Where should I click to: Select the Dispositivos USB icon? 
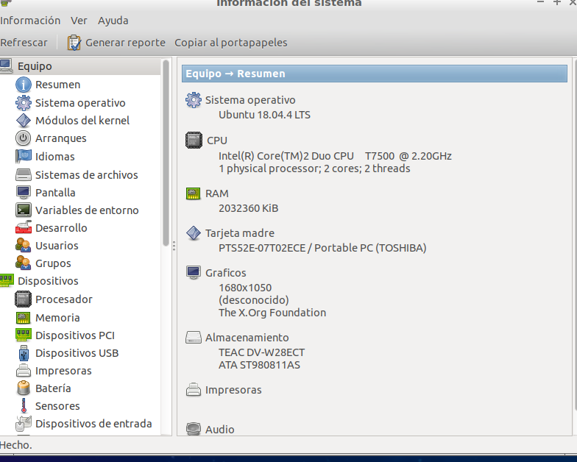tap(24, 353)
